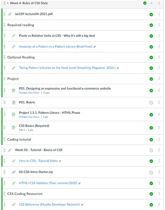Screen dimensions: 165x210
Task: Collapse the Week 4: Rules of CSS Style module
Action: pyautogui.click(x=8, y=3)
